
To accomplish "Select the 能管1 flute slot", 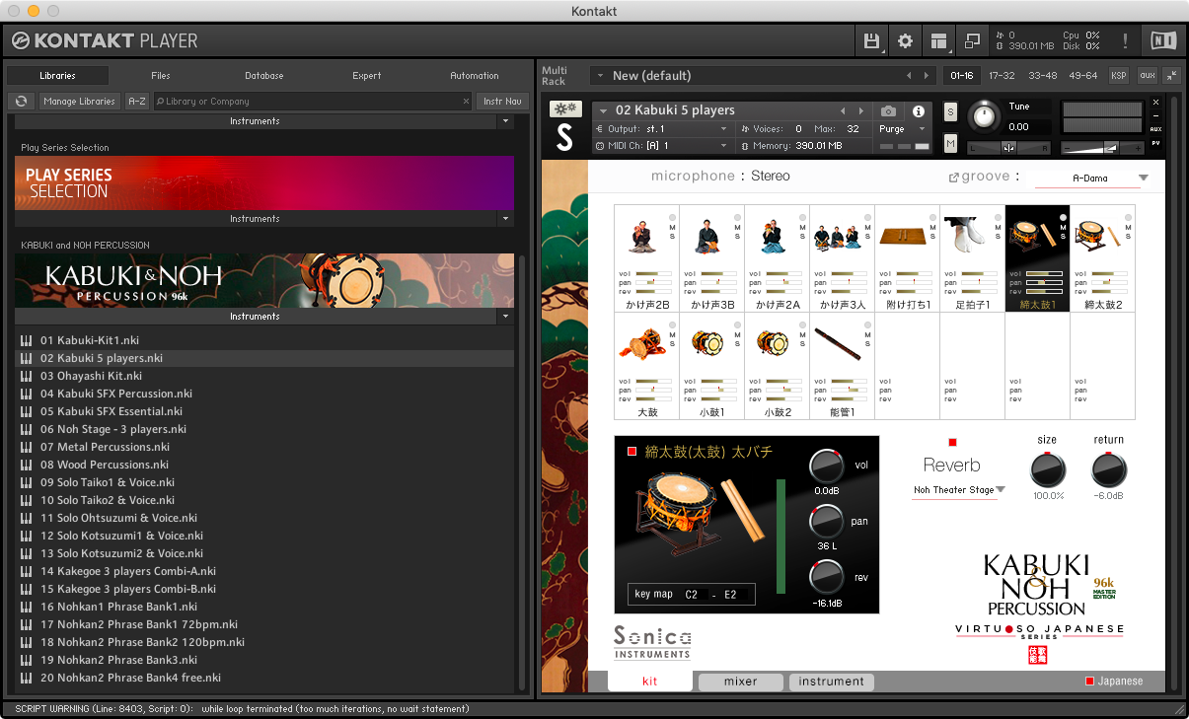I will point(842,366).
